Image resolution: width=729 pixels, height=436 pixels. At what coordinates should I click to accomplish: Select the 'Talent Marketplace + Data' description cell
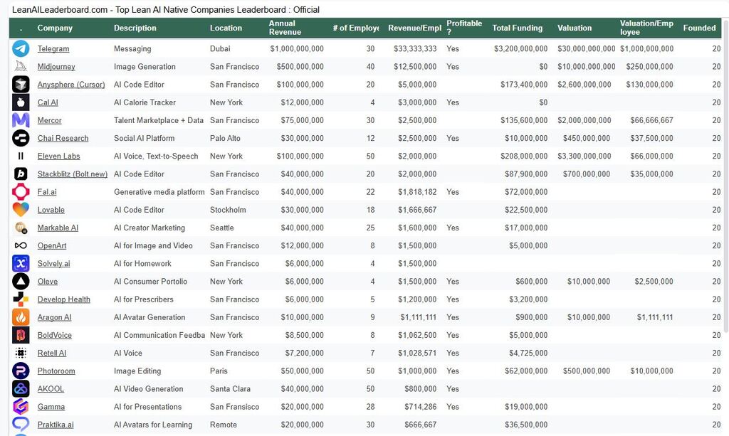(x=159, y=120)
